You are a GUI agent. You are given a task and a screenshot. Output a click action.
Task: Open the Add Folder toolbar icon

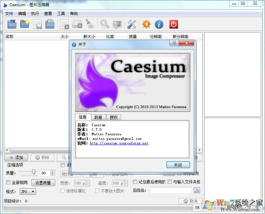click(x=25, y=24)
